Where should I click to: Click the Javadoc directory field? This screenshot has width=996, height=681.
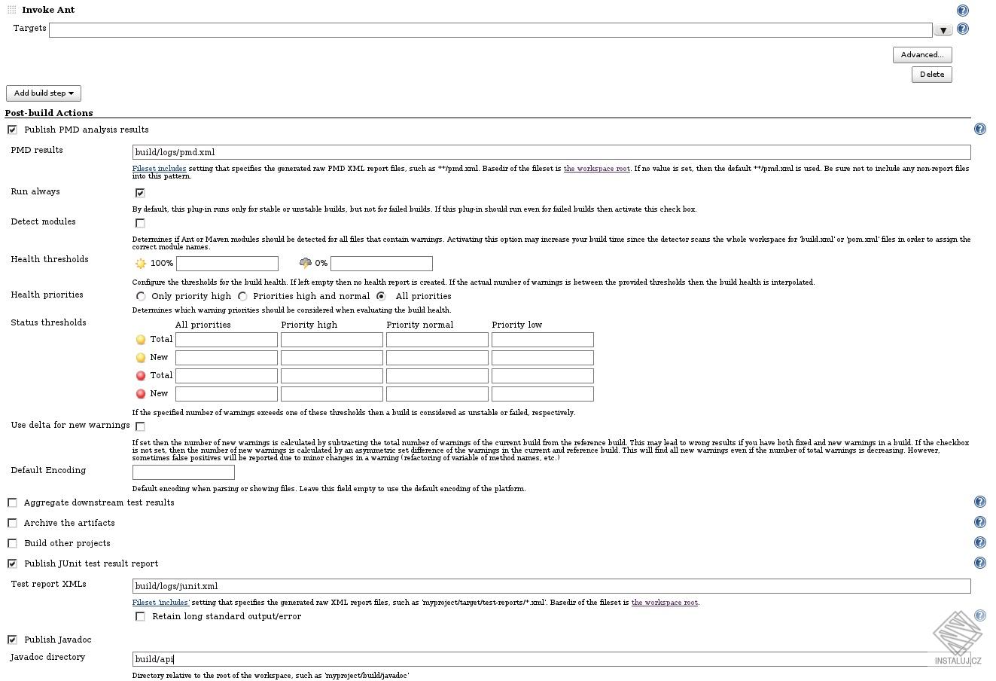click(x=552, y=659)
